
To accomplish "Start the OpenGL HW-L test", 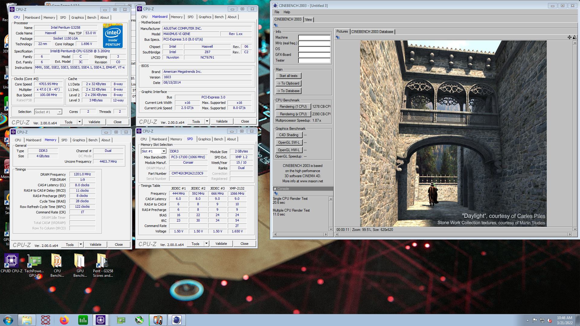I will point(288,150).
